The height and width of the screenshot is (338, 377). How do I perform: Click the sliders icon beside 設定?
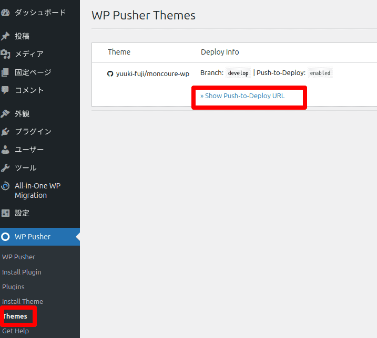(5, 213)
